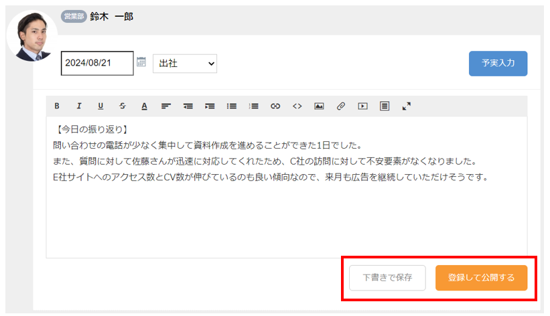Image resolution: width=550 pixels, height=316 pixels.
Task: Expand editor to fullscreen
Action: click(x=406, y=106)
